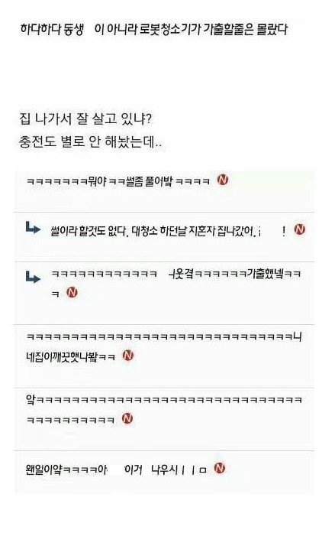Click the red N badge on the '대청소 하던날' reply

pyautogui.click(x=300, y=229)
